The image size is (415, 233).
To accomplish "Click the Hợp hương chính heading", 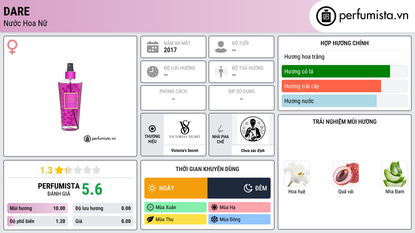I will [344, 43].
